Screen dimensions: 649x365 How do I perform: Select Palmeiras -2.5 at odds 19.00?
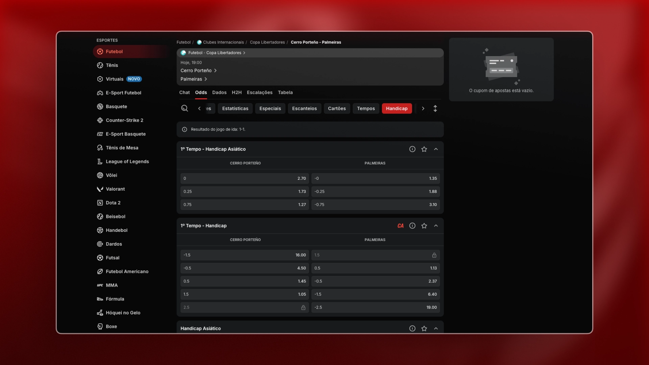376,308
